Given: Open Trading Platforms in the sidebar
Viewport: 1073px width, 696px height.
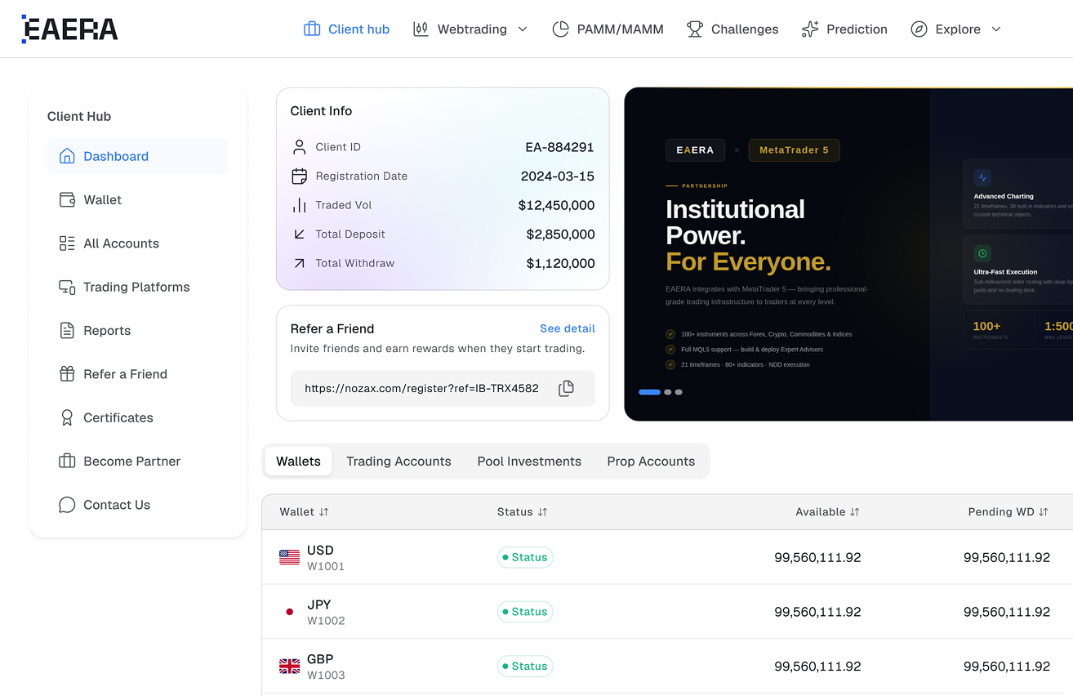Looking at the screenshot, I should pyautogui.click(x=138, y=287).
